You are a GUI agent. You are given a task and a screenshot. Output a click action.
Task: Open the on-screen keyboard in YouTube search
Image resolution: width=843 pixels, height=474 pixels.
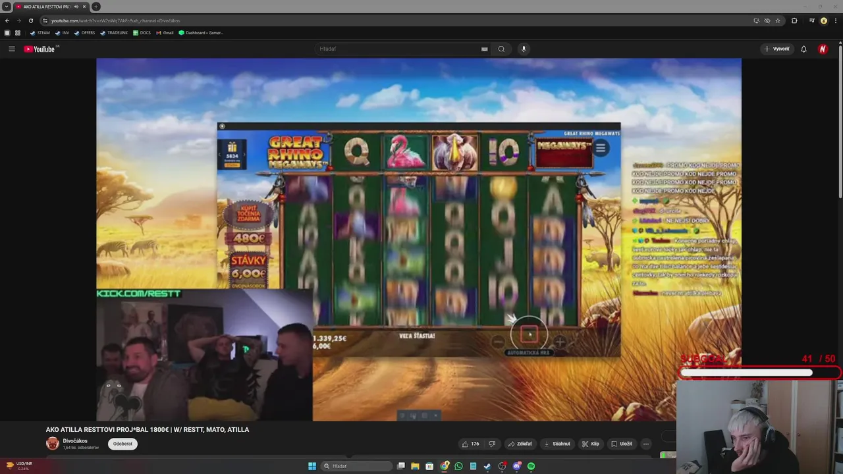click(x=484, y=49)
